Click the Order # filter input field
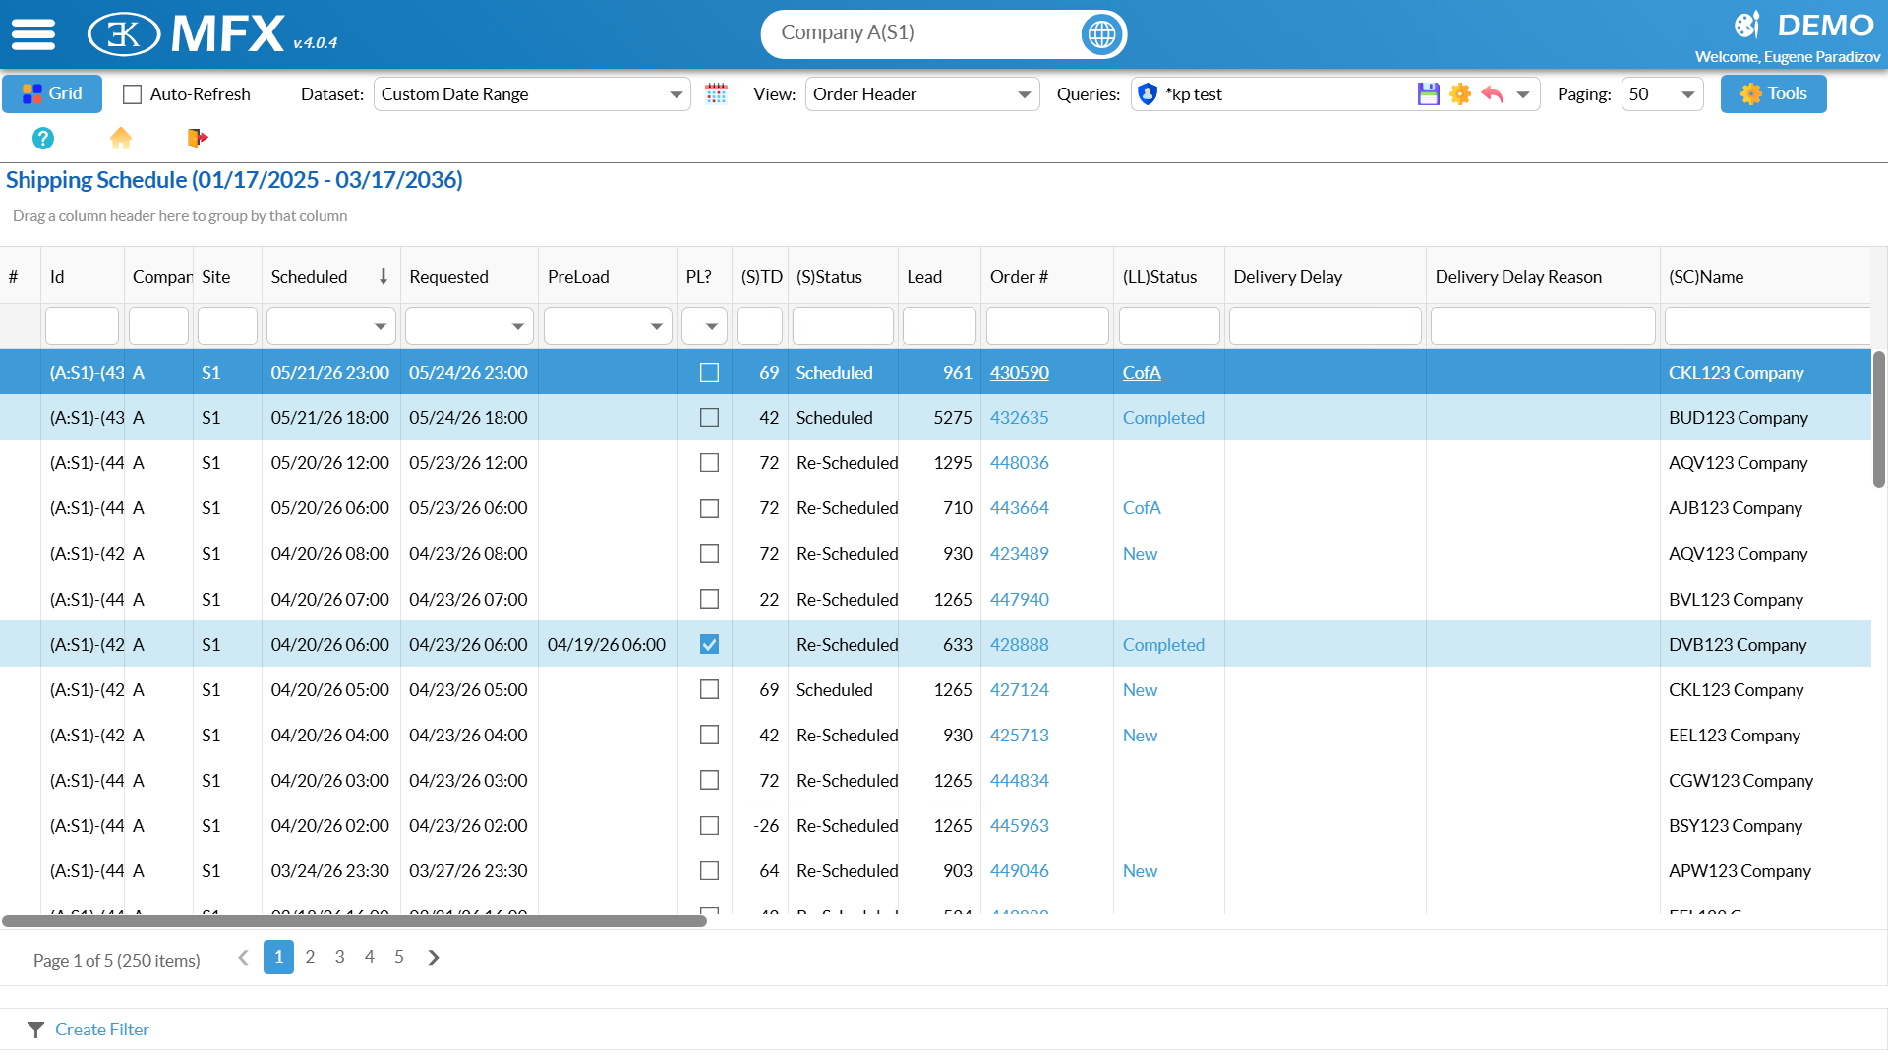 pos(1047,326)
